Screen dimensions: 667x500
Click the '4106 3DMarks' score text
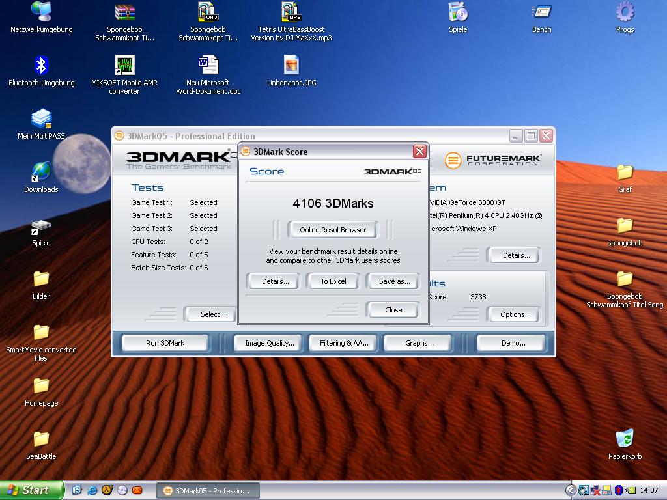pyautogui.click(x=333, y=203)
